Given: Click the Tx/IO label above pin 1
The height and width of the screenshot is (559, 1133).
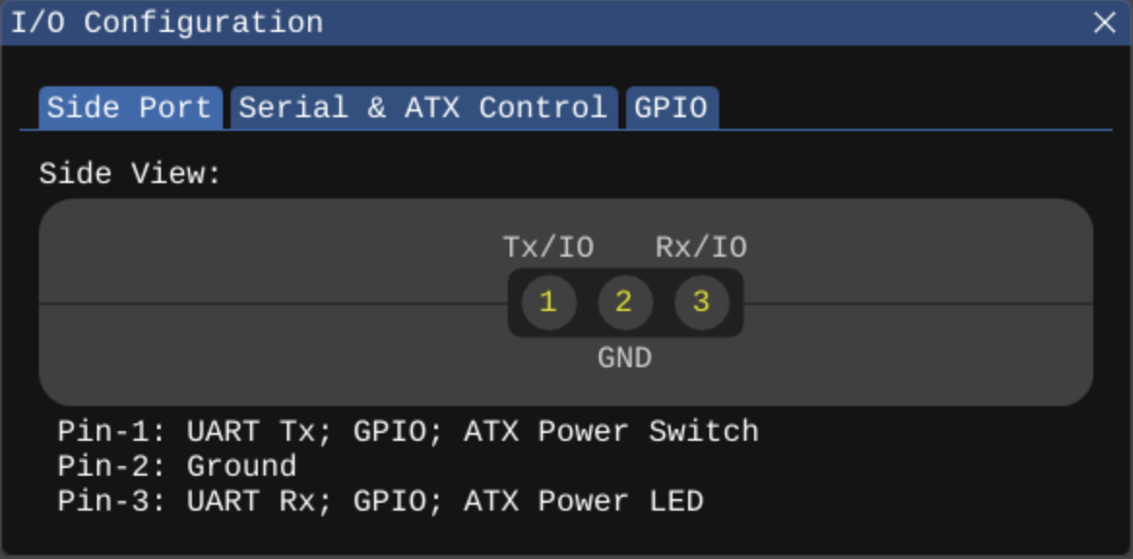Looking at the screenshot, I should (548, 248).
